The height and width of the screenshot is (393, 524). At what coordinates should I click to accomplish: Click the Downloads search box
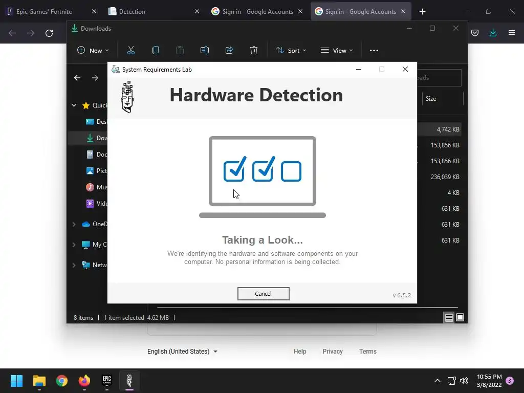pos(439,78)
